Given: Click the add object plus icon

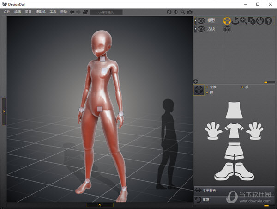Looking at the screenshot, I should click(196, 81).
